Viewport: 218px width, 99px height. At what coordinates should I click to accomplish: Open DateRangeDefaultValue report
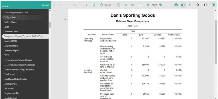[15, 79]
